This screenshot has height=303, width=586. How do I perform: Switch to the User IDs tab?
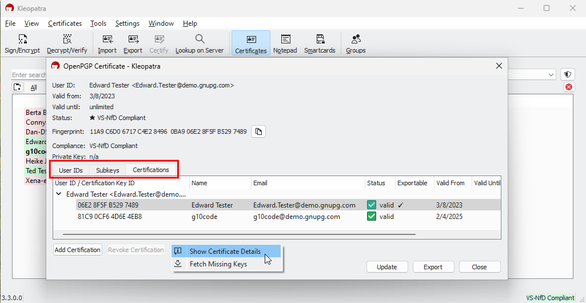[x=71, y=170]
